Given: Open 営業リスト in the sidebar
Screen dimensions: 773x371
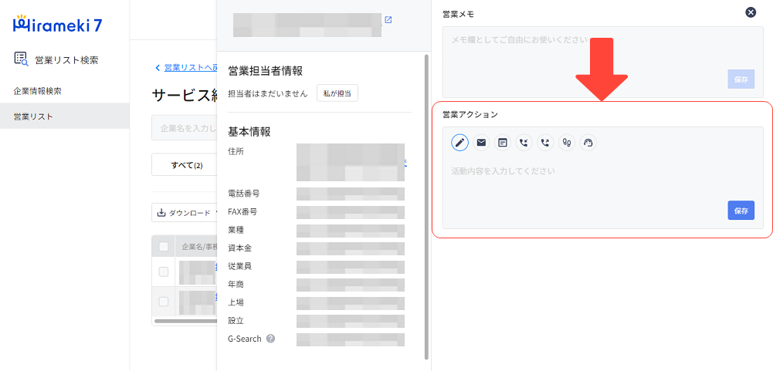Looking at the screenshot, I should point(65,116).
